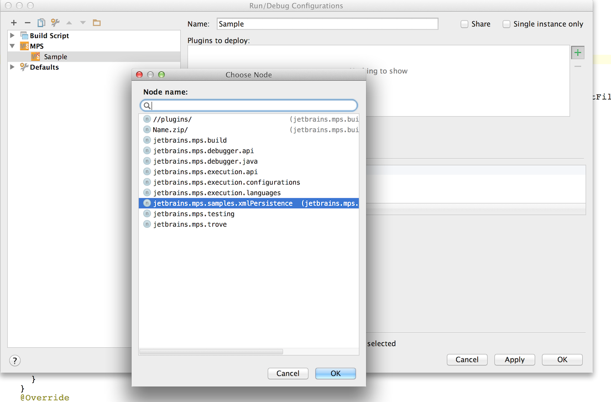Expand the Build Script tree node

point(13,35)
